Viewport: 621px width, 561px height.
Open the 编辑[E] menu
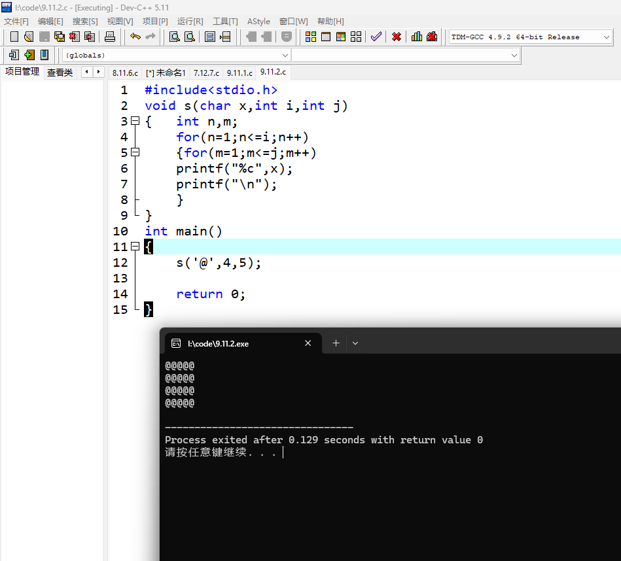(50, 22)
